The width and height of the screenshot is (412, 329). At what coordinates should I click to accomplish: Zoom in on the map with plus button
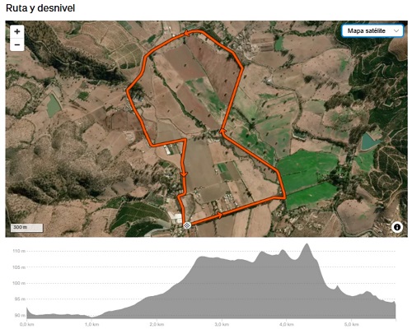tap(17, 31)
